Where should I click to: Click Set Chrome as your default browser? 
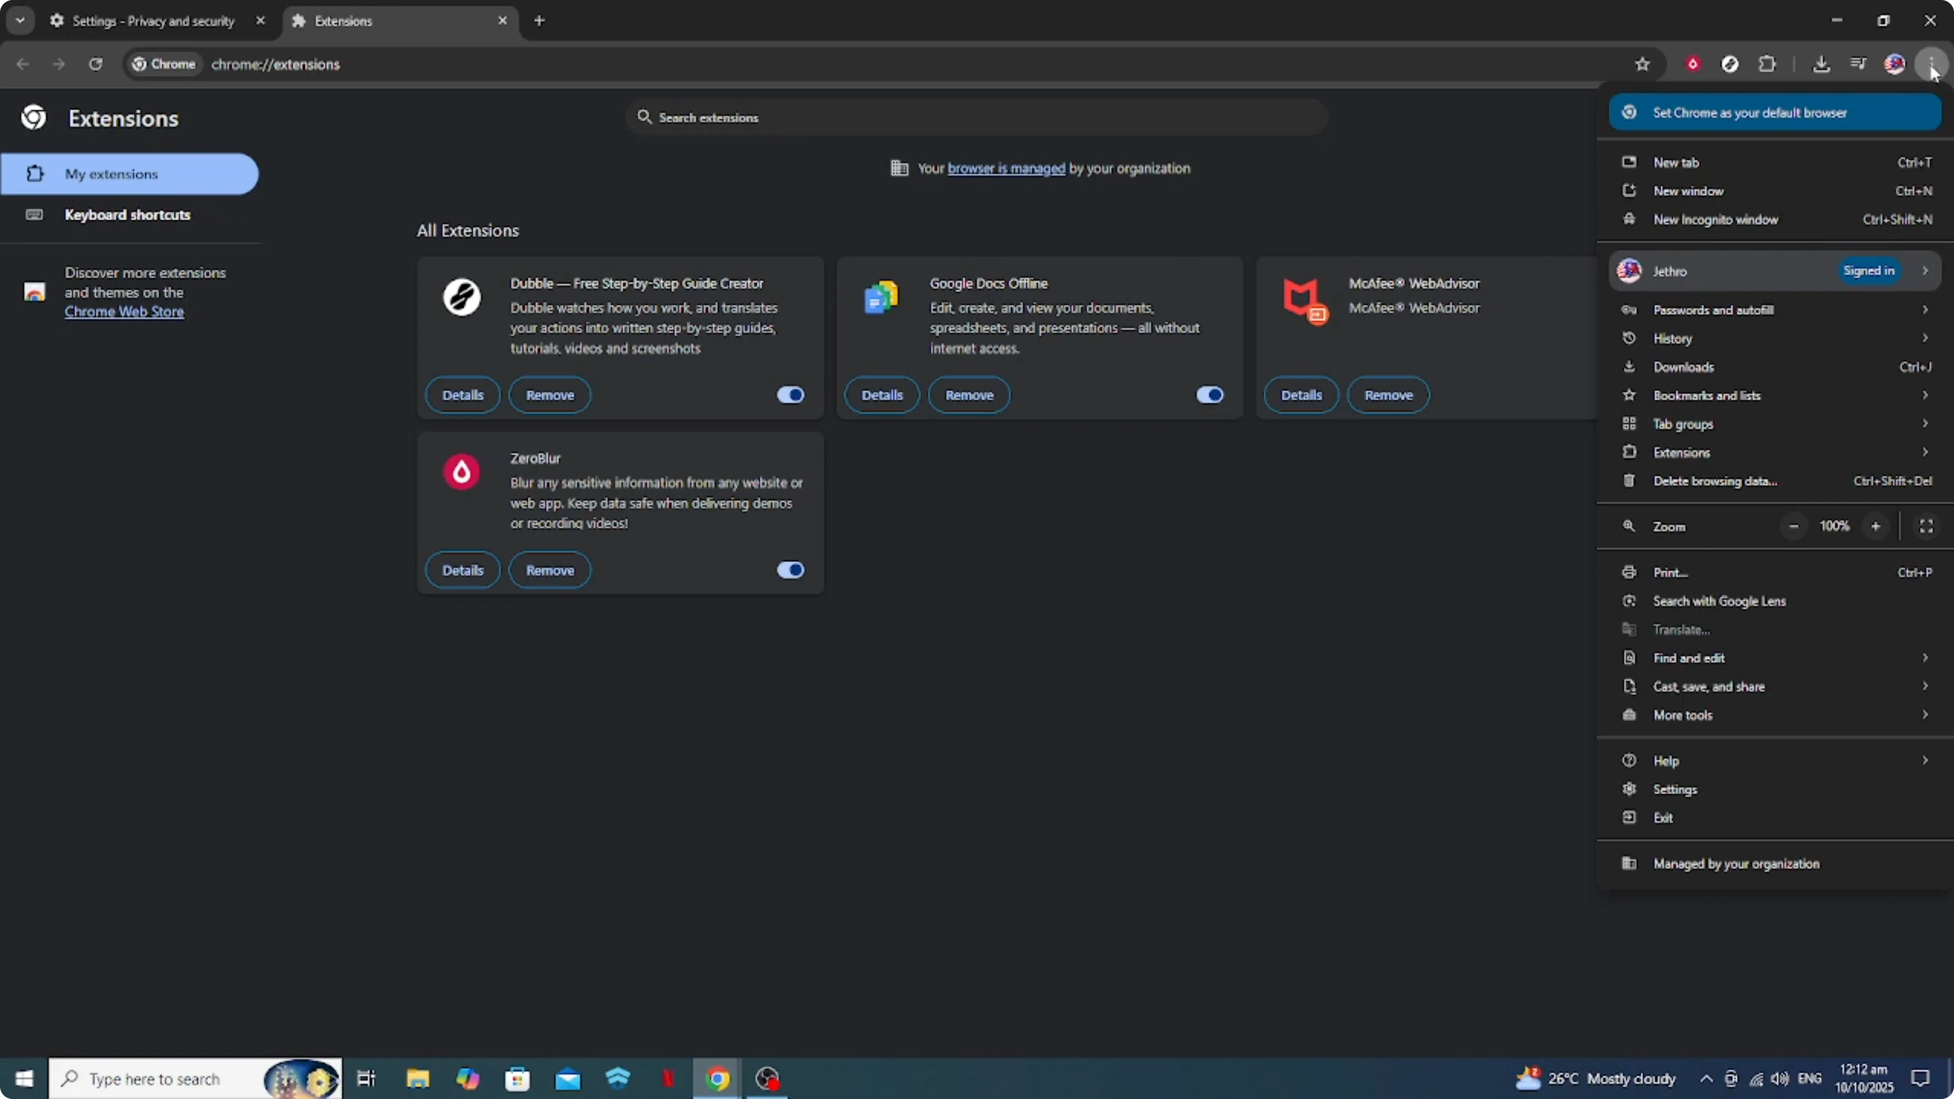coord(1775,112)
